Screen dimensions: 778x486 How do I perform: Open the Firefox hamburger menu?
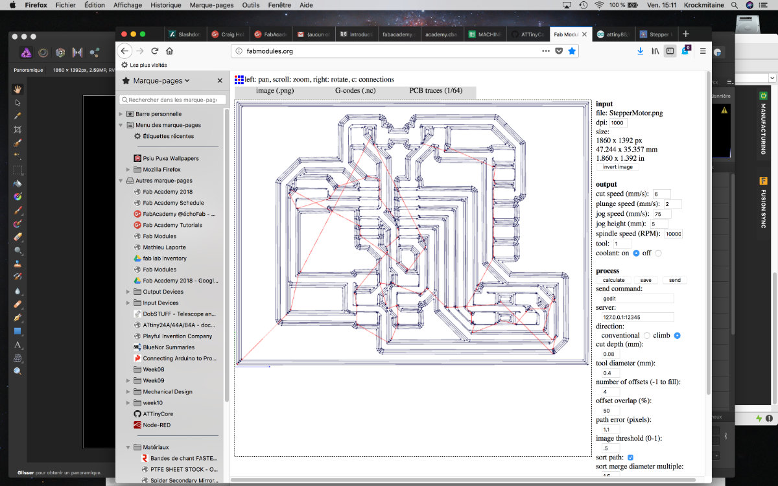(703, 51)
